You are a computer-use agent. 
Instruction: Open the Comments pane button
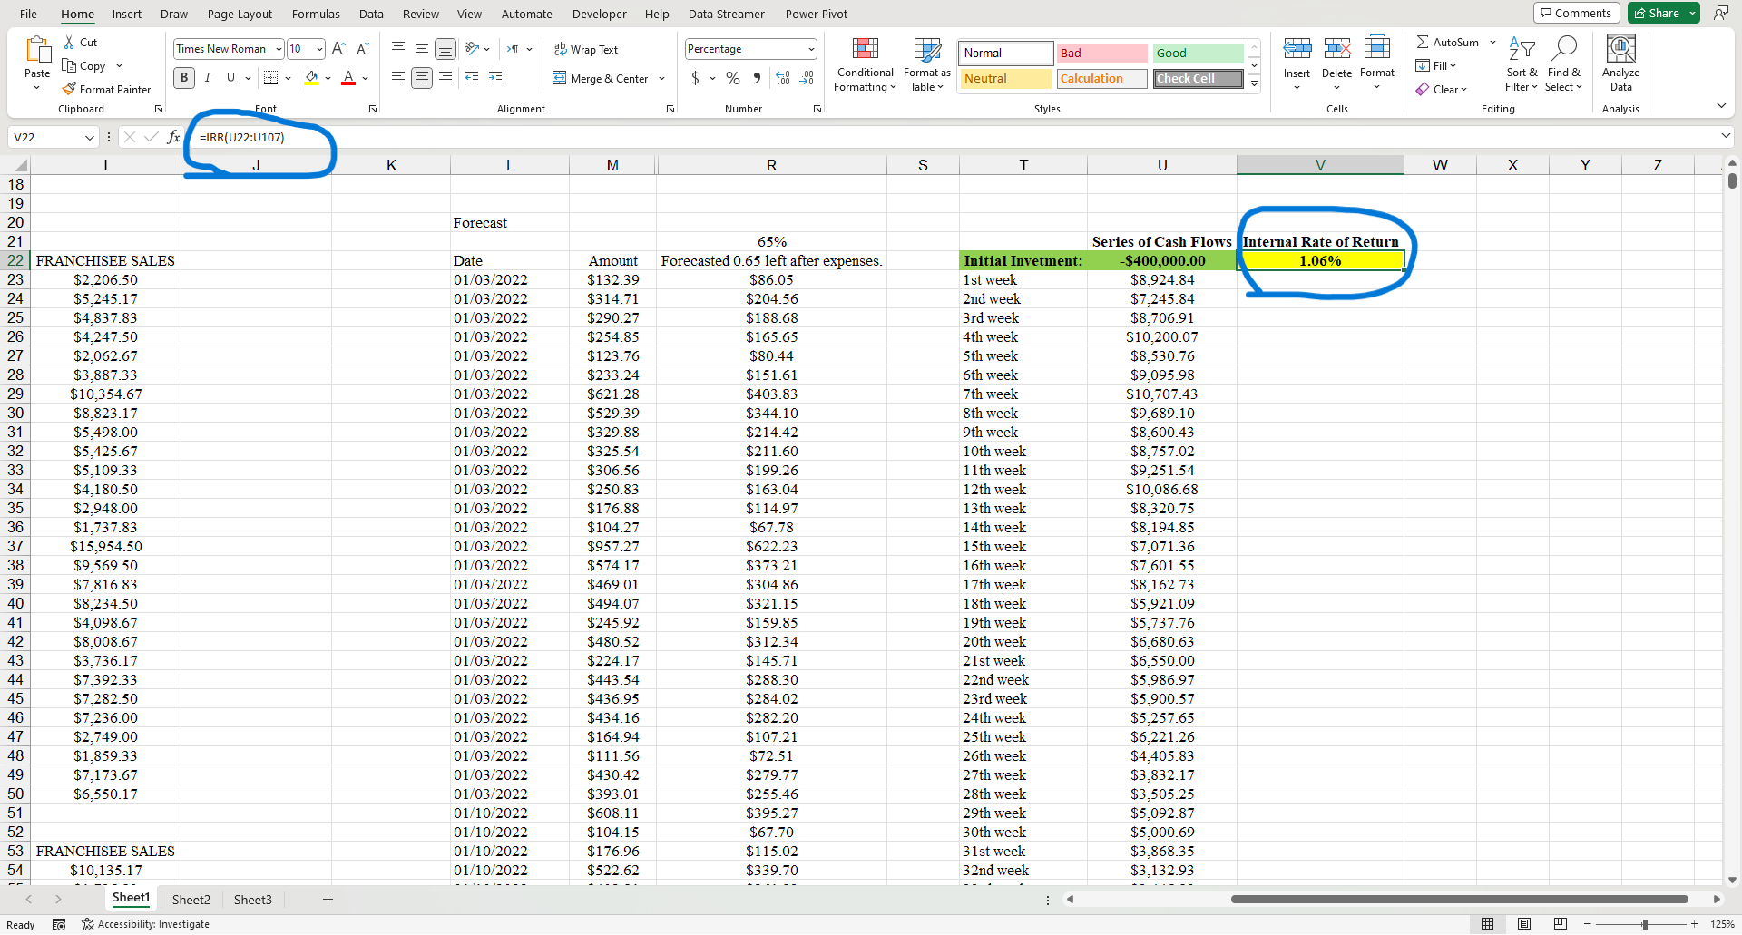[1575, 13]
